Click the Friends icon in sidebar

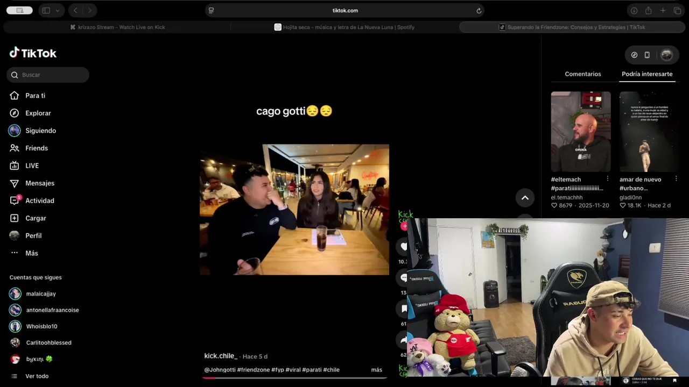[x=15, y=148]
